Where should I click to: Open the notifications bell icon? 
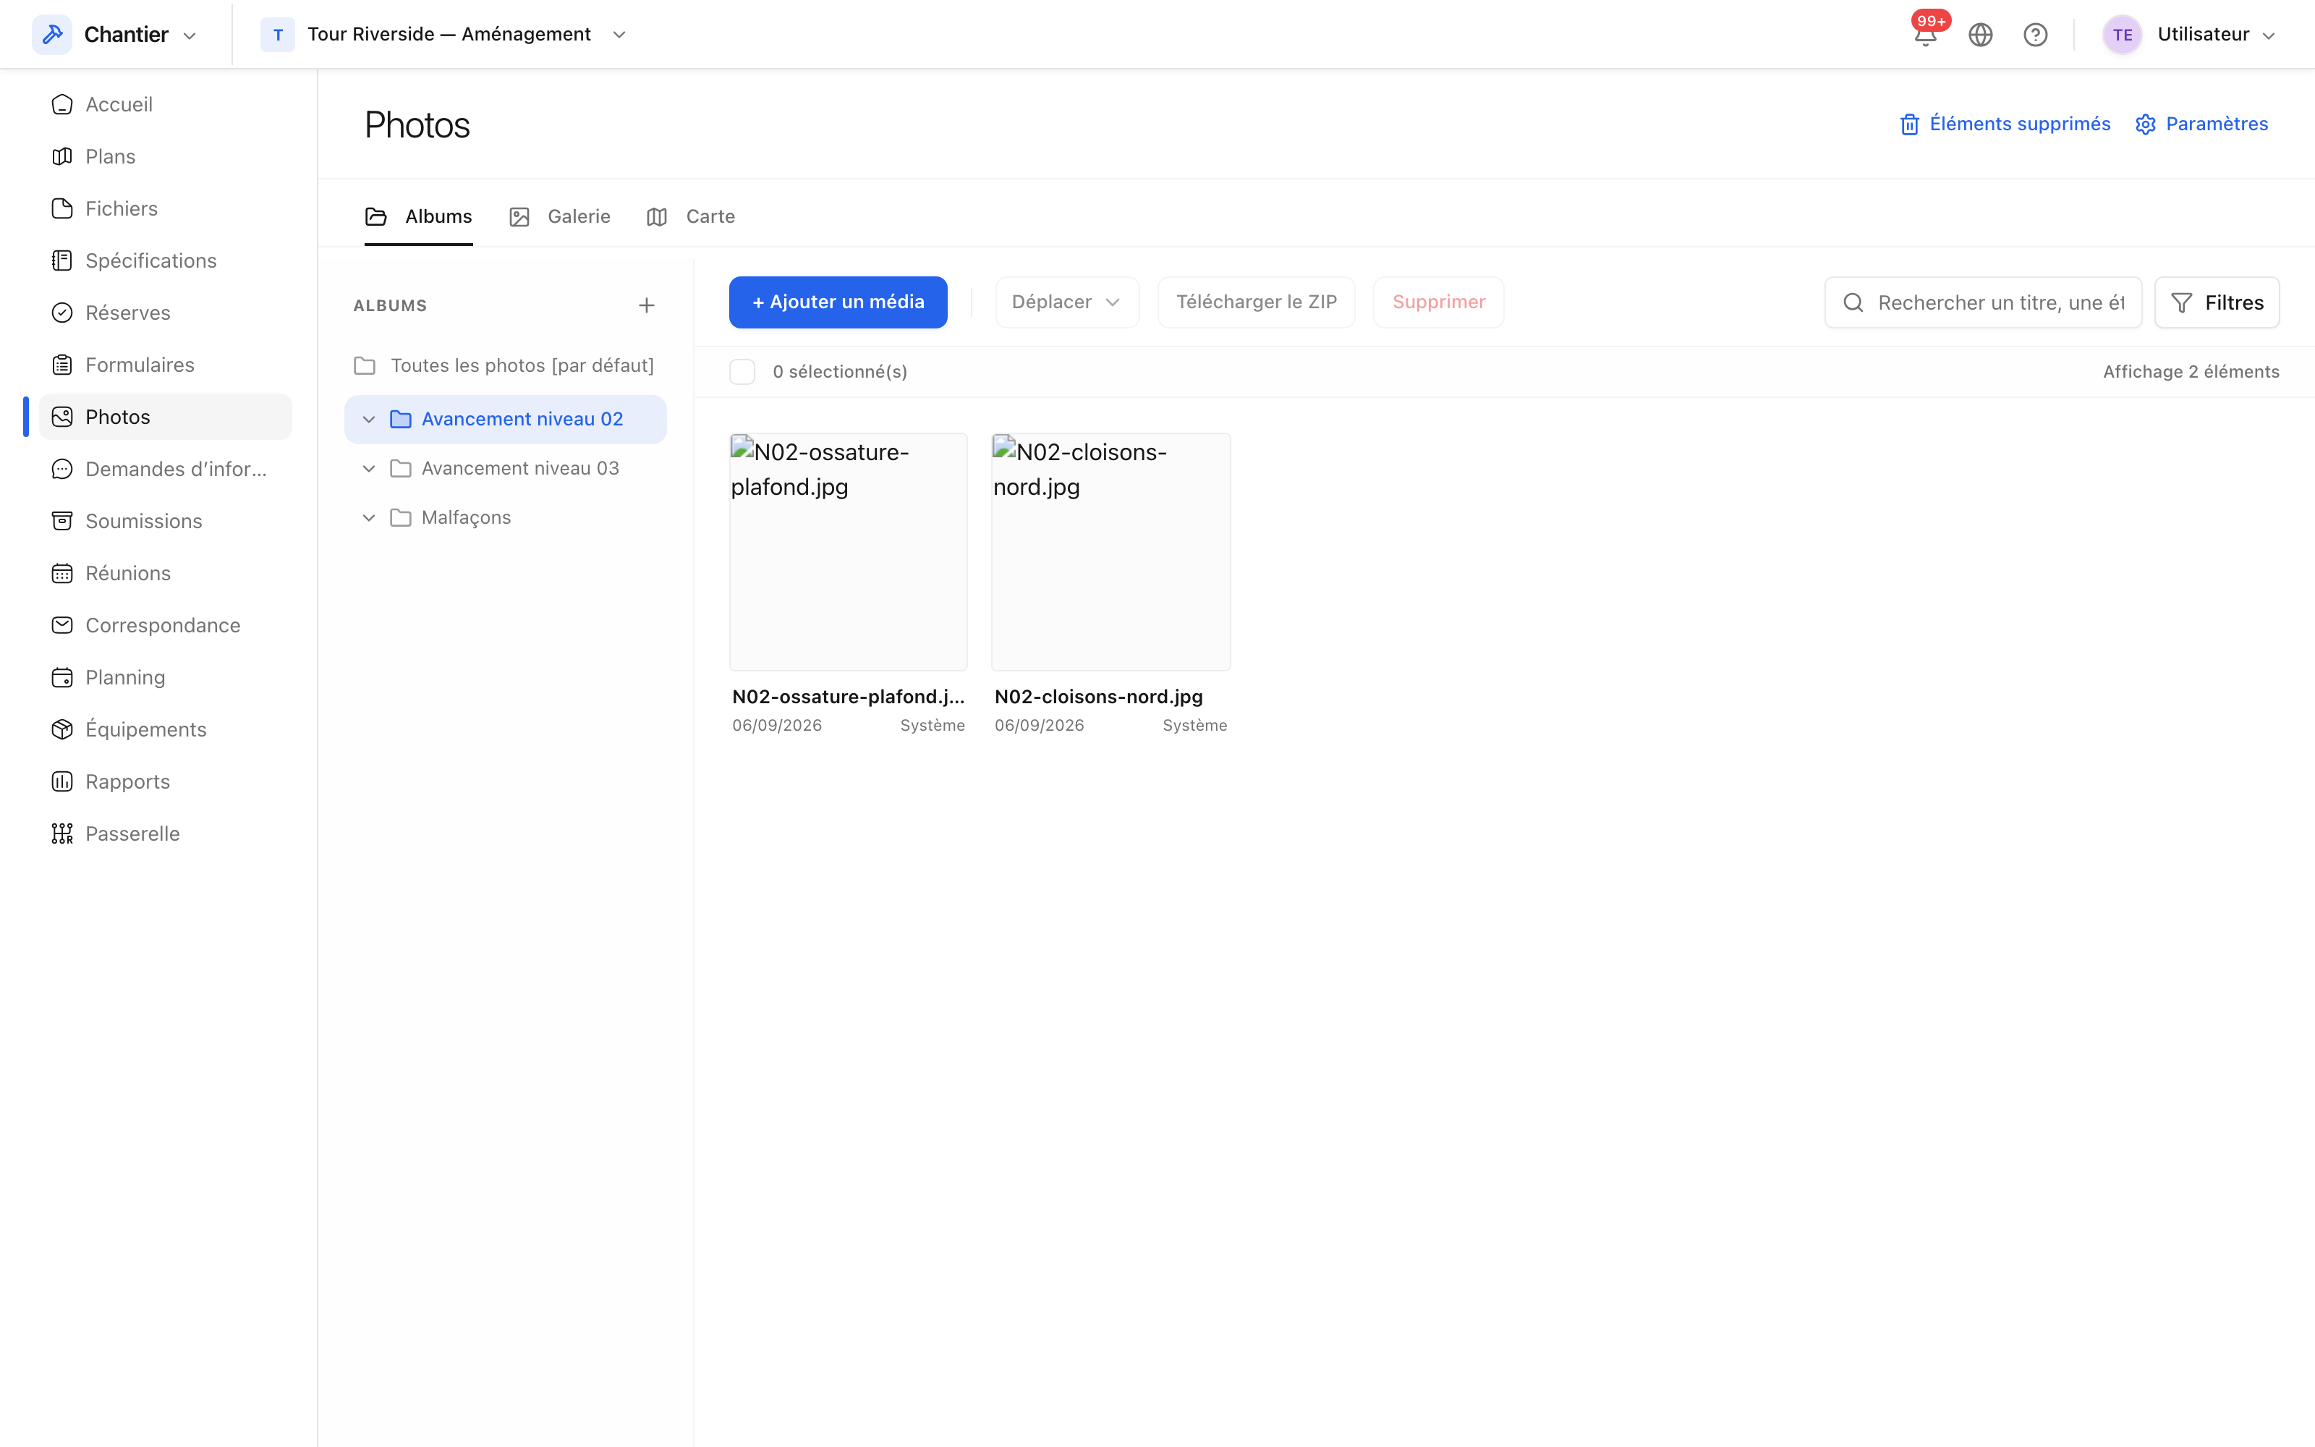tap(1924, 35)
